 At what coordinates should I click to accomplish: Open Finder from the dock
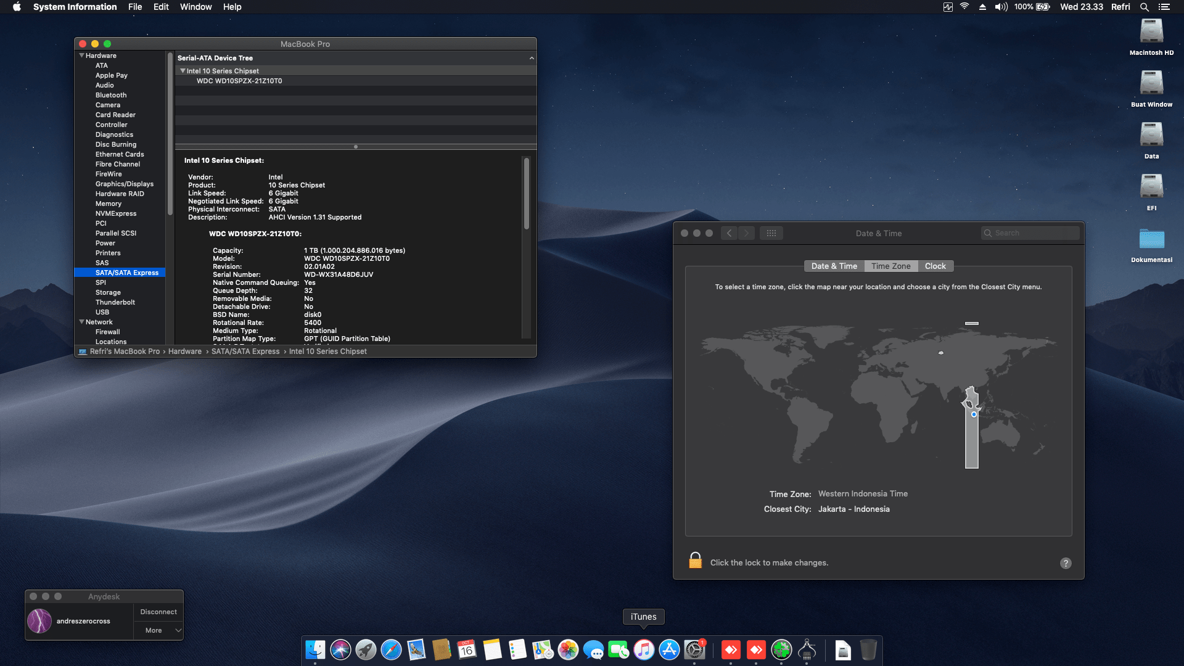coord(315,649)
